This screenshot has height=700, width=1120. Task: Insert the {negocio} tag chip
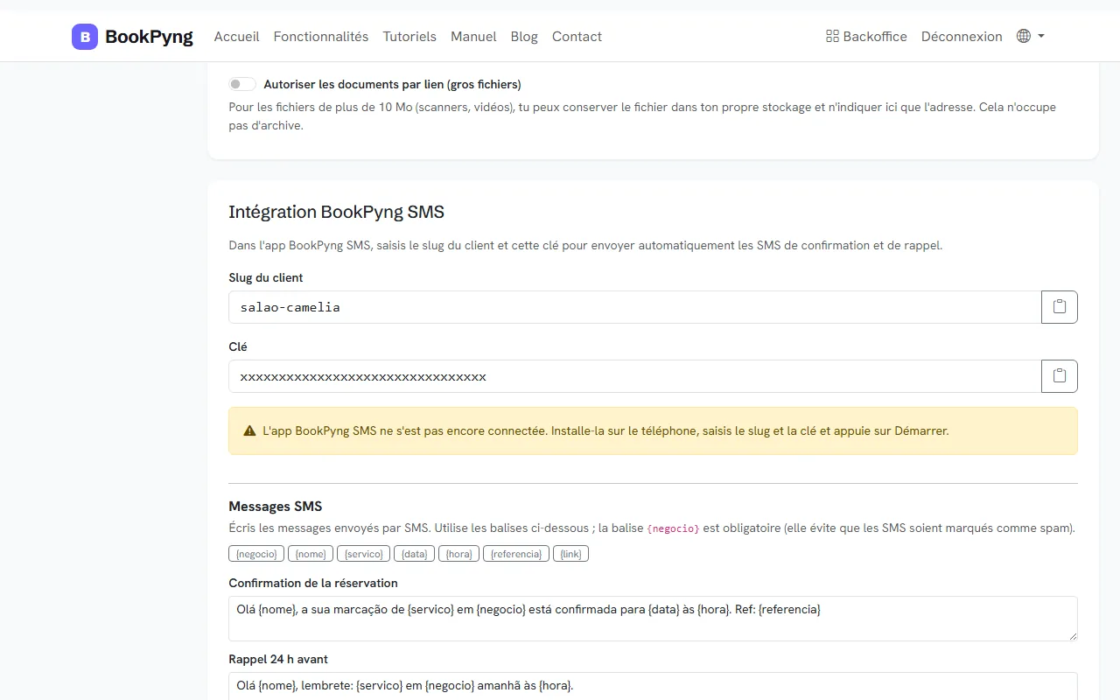[257, 554]
